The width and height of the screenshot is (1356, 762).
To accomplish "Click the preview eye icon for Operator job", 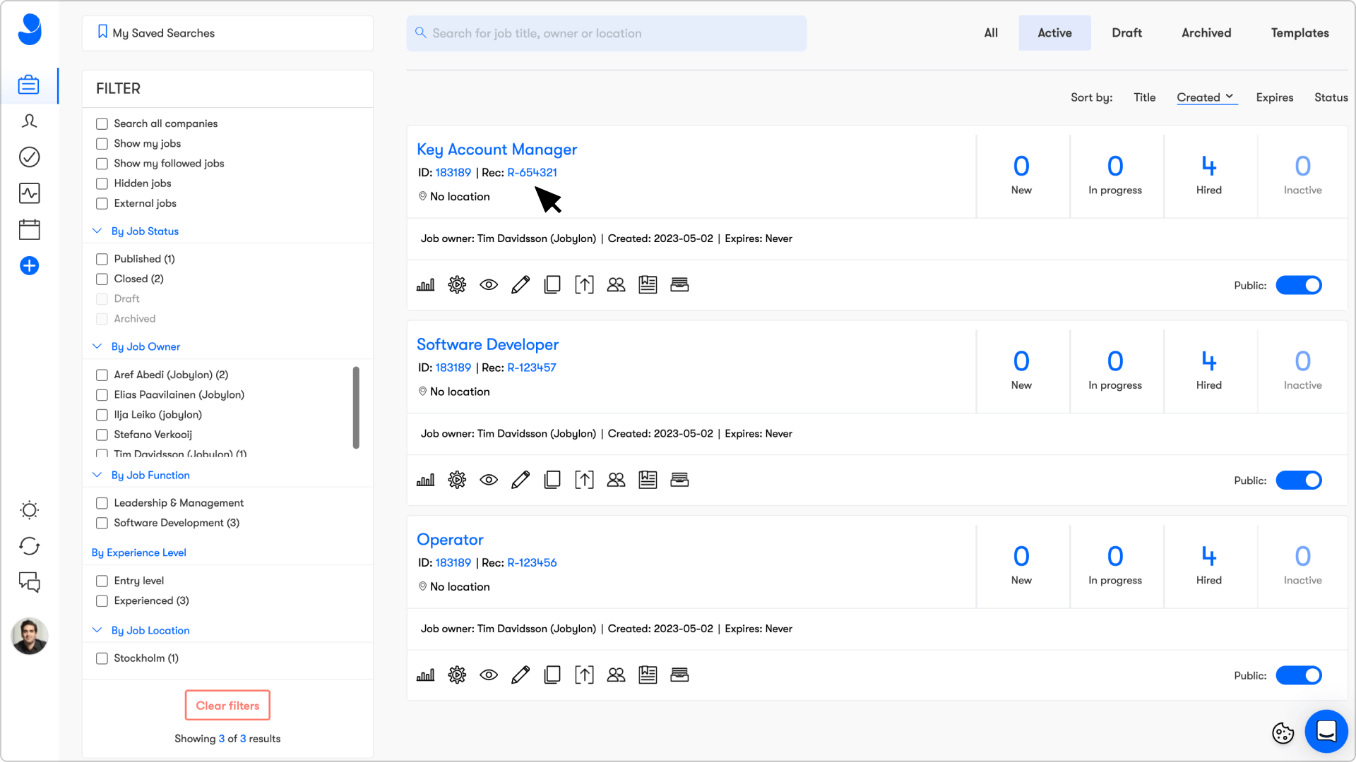I will tap(489, 675).
